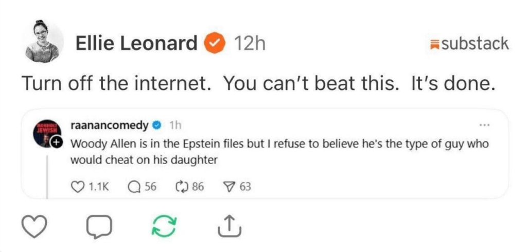
Task: Share the note via the upload arrow icon
Action: point(227,227)
